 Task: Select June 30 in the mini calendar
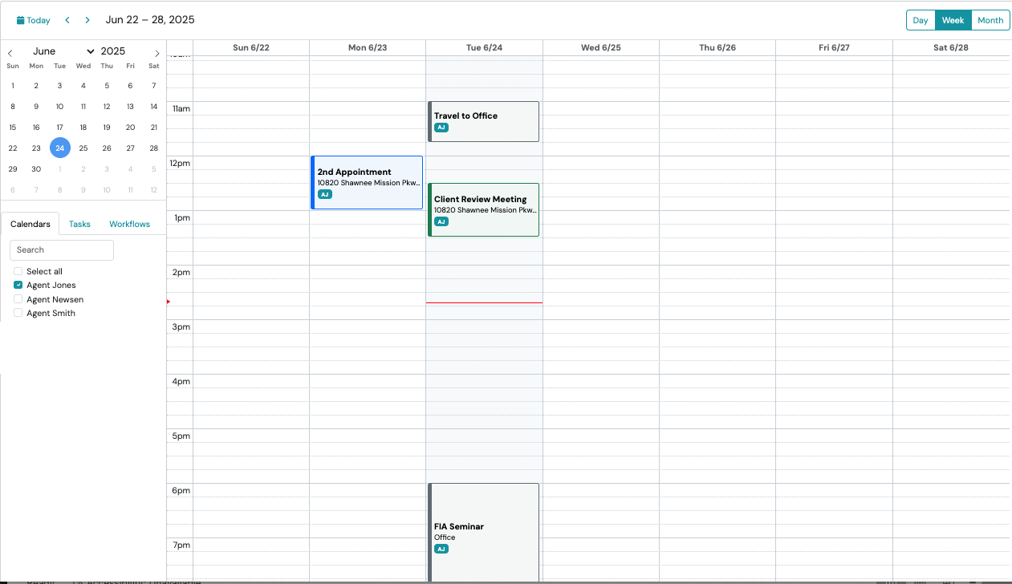click(x=36, y=168)
